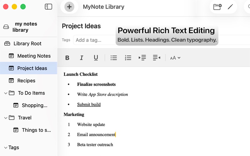Click the Write App Store description line
Viewport: 250px width, 156px height.
click(x=102, y=95)
